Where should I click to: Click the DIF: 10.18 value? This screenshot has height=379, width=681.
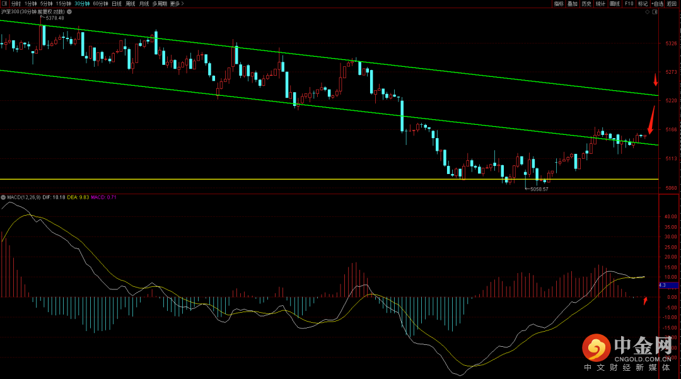click(x=54, y=197)
